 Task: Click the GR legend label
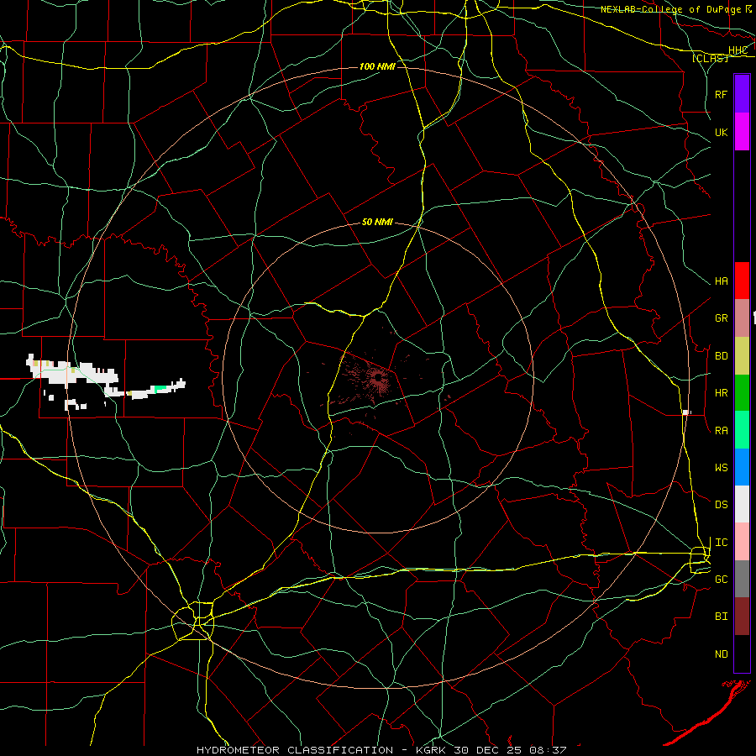point(721,318)
